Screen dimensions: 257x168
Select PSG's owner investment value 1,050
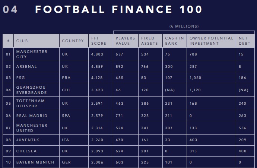pyautogui.click(x=195, y=78)
